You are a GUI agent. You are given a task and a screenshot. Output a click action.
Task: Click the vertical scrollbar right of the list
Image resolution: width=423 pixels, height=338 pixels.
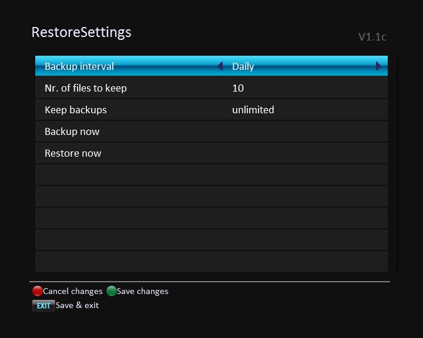pos(398,164)
